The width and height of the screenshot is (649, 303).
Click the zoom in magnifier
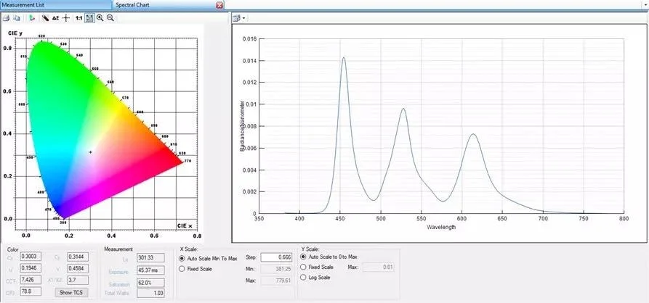point(100,18)
